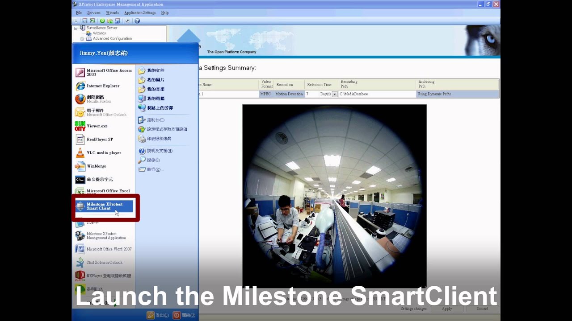Open the File menu
The height and width of the screenshot is (321, 572).
[x=79, y=13]
